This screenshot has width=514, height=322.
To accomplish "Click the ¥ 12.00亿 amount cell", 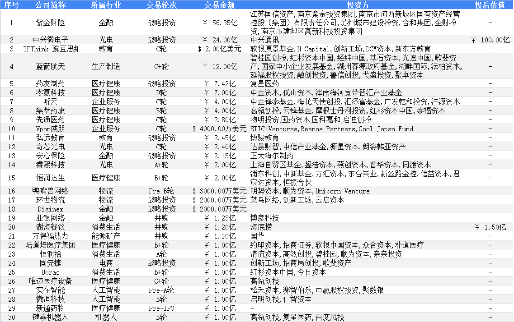I will click(x=220, y=67).
